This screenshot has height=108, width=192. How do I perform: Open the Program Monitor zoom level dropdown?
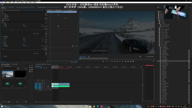(91, 57)
